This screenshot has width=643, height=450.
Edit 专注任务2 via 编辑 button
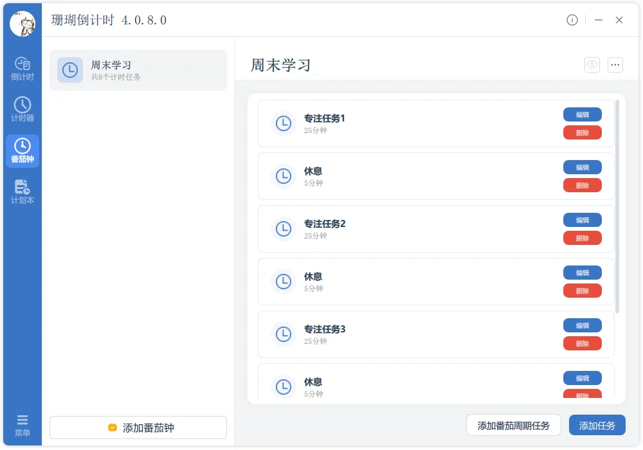[x=583, y=220]
